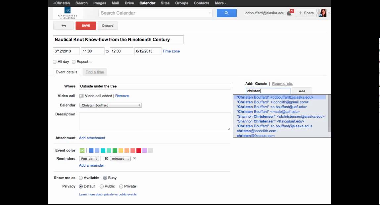Switch to the Find a time tab
The image size is (380, 205).
click(95, 72)
